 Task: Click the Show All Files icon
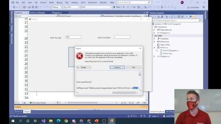[x=182, y=17]
